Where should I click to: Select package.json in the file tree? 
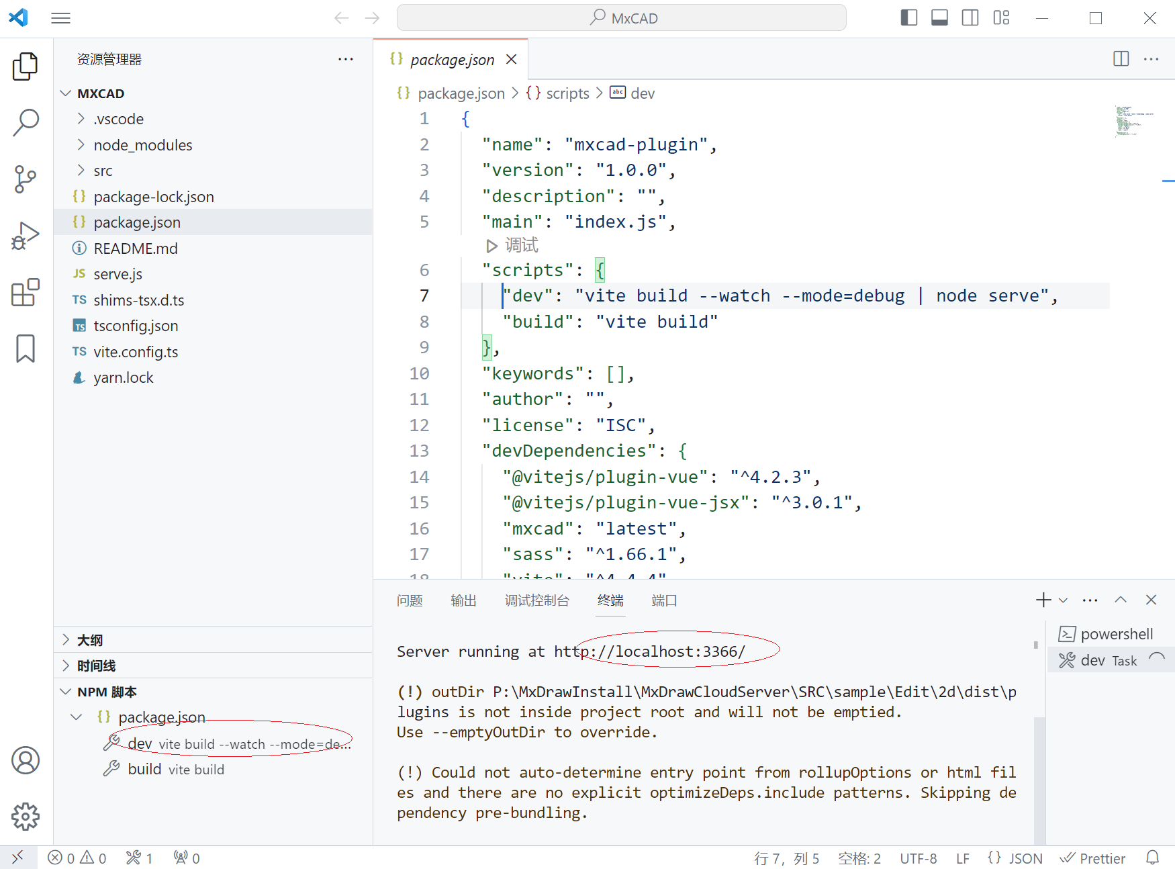[213, 222]
